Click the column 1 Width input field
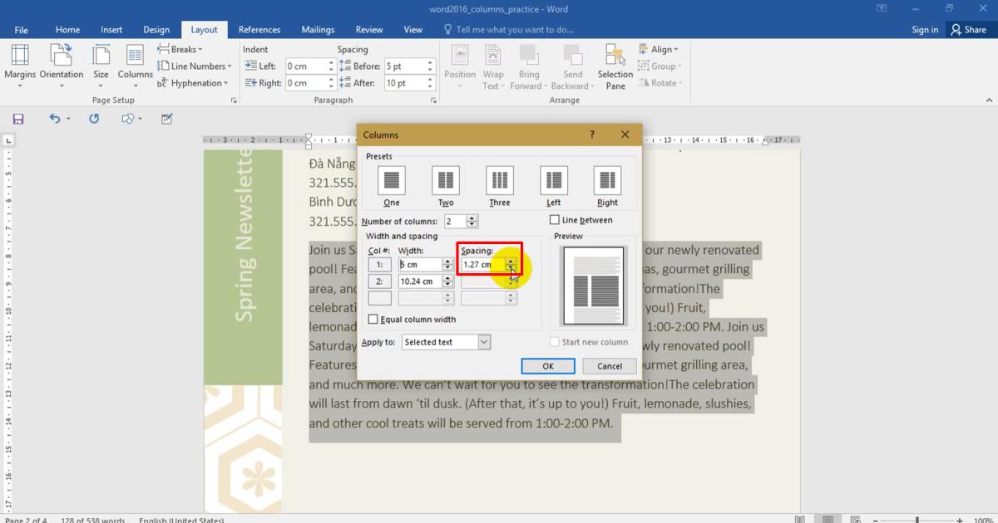This screenshot has width=998, height=523. click(x=420, y=265)
